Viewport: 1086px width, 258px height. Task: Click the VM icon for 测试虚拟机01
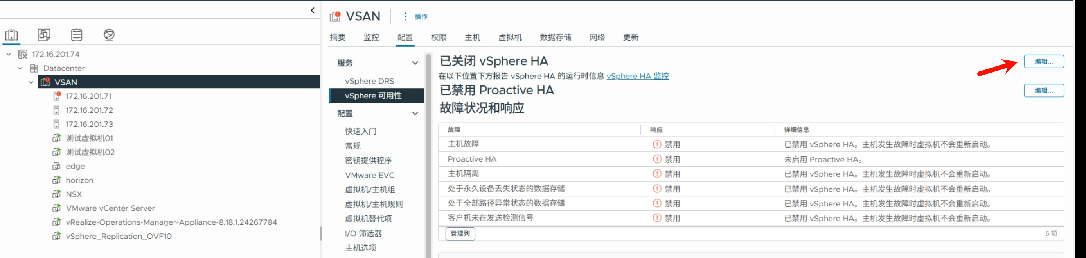click(x=56, y=138)
